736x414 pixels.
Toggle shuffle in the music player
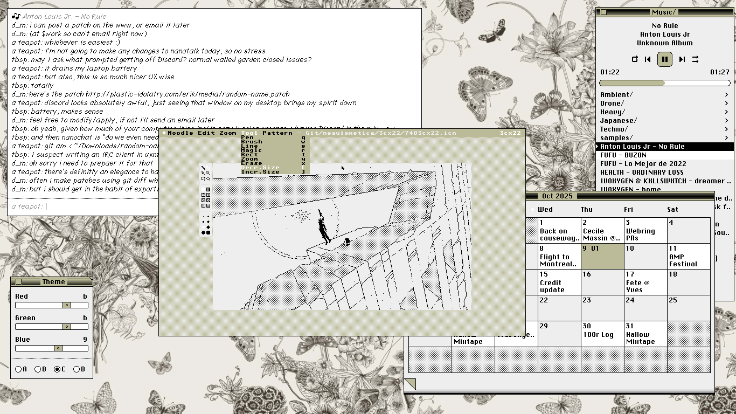[x=695, y=59]
